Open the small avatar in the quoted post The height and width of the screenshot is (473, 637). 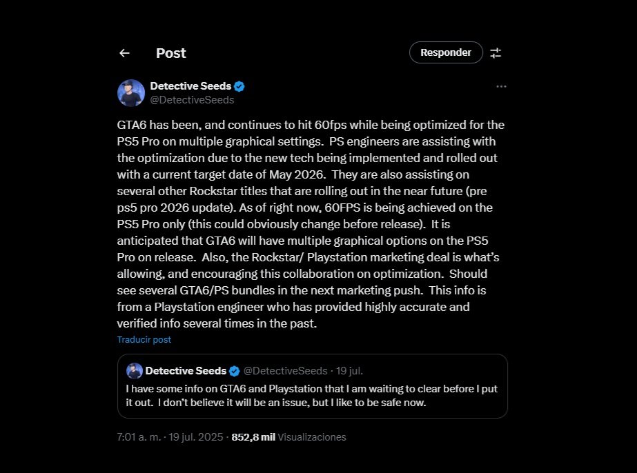(134, 371)
